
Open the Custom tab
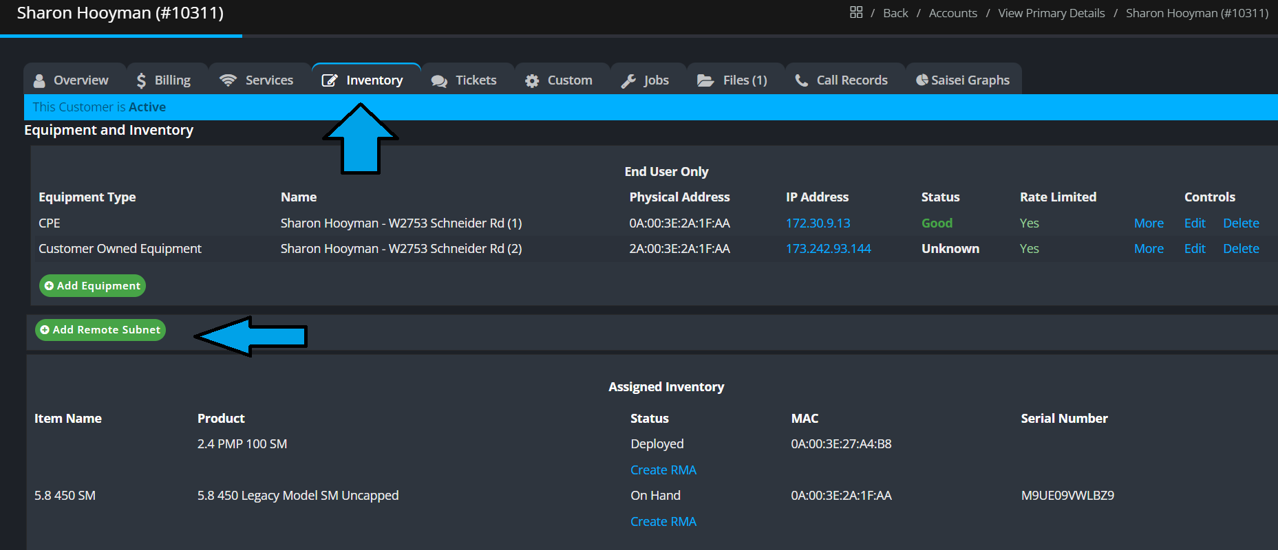[560, 80]
